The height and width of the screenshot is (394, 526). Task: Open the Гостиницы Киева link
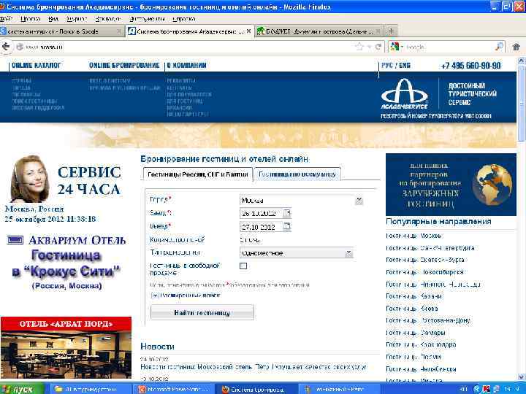(412, 308)
